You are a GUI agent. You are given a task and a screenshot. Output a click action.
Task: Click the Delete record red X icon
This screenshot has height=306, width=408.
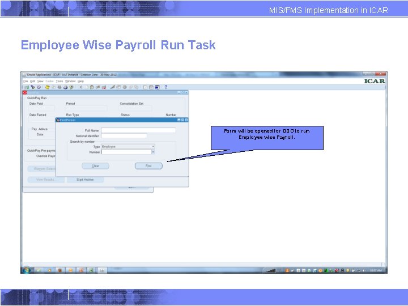coord(104,87)
